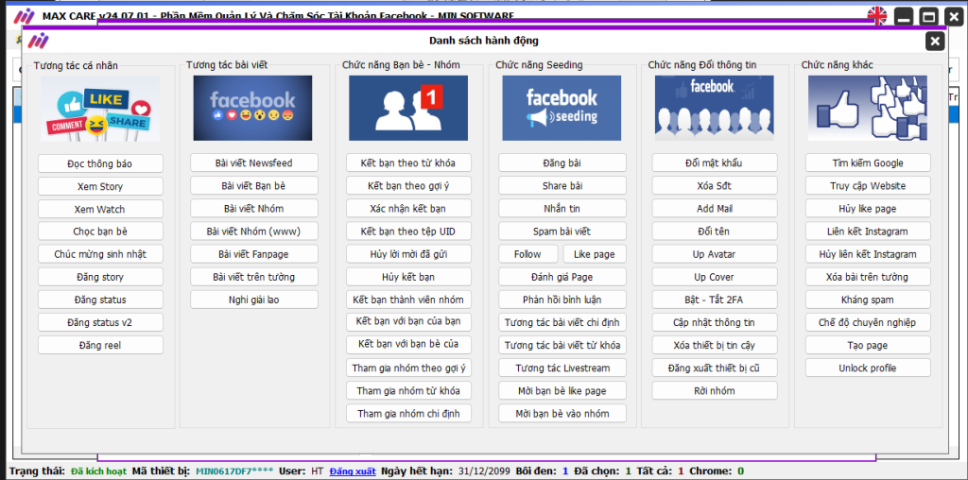Screen dimensions: 968x480
Task: Choose Bài viết trên tường action
Action: click(x=253, y=277)
